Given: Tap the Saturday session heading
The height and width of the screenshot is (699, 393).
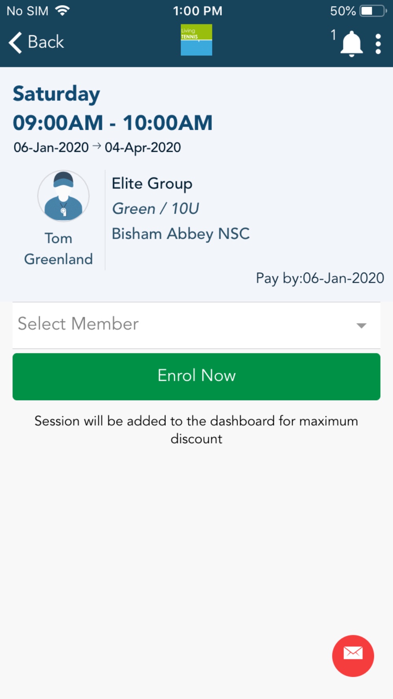Looking at the screenshot, I should coord(57,94).
